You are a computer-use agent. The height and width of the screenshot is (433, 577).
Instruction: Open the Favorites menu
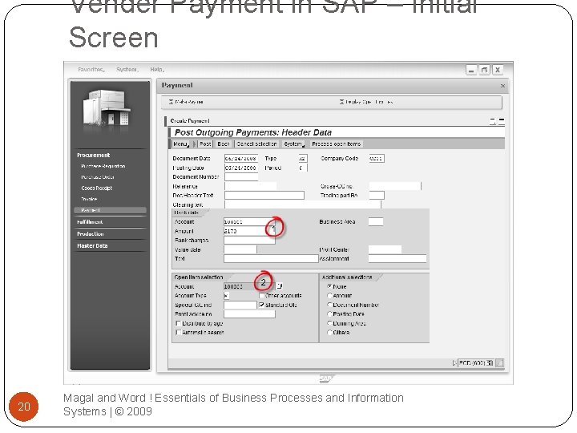[x=91, y=69]
